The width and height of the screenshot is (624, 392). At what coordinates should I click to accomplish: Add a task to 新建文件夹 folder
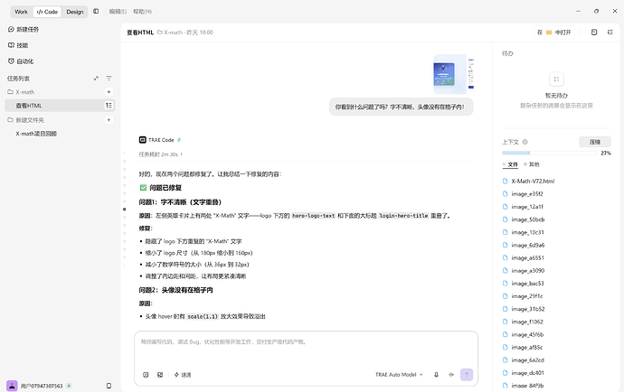[x=109, y=119]
